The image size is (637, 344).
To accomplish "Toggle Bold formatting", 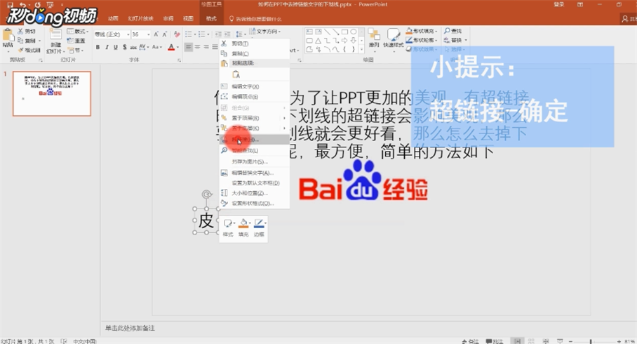I will [98, 47].
